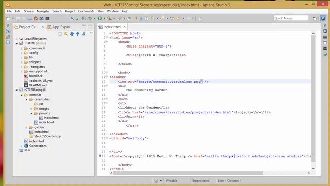Image resolution: width=330 pixels, height=186 pixels.
Task: Open the External Tools dropdown arrow
Action: coord(114,19)
